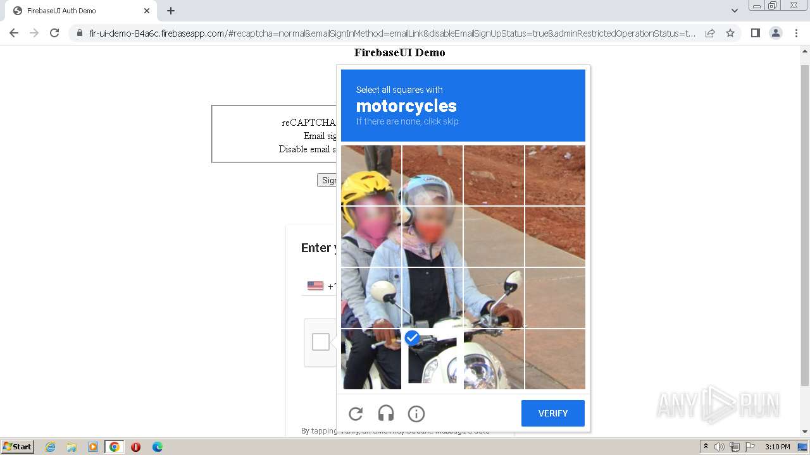Select the tile showing the motorcycle headlight
This screenshot has width=810, height=455.
(x=494, y=359)
